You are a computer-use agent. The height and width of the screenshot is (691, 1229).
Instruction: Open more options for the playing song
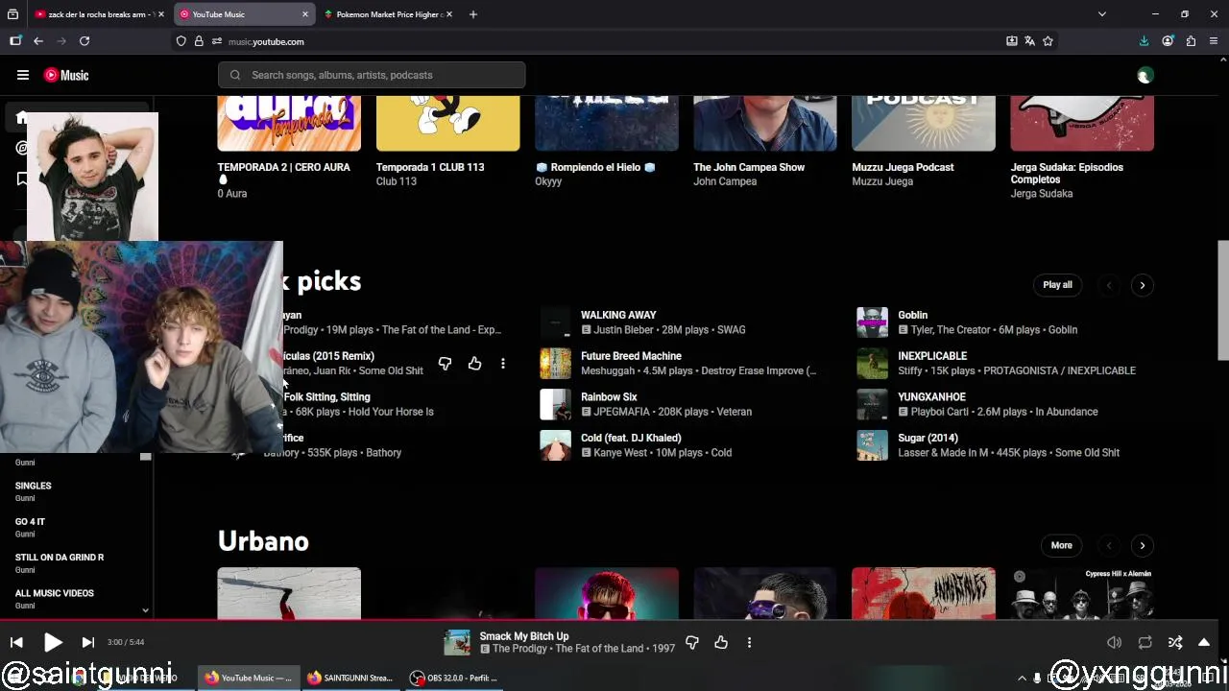click(x=749, y=642)
